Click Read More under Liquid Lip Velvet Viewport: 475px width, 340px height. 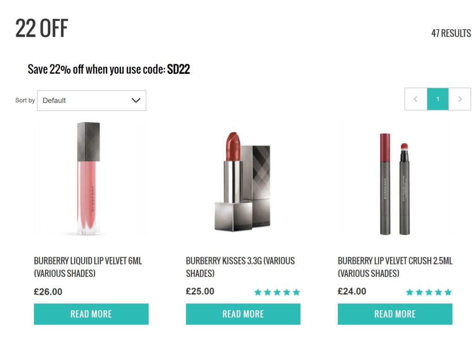tap(91, 314)
